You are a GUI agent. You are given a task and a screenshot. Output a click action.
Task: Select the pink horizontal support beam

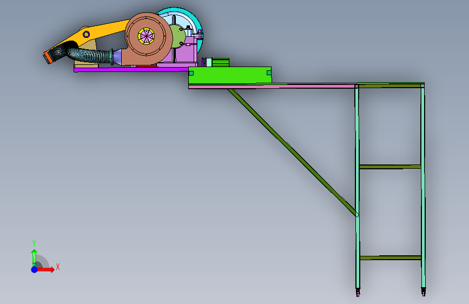click(x=272, y=87)
